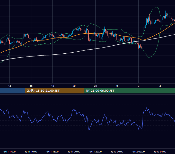175x154 pixels.
Task: Click the 6/12 04:00 date label
Action: [160, 151]
